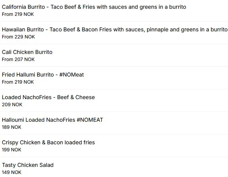Click the '#NOMeat' hashtag text

[72, 75]
